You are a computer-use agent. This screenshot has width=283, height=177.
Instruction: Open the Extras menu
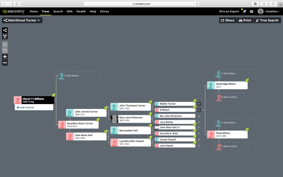[x=104, y=11]
